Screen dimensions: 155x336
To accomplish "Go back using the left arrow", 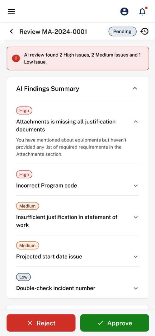I will tap(12, 31).
